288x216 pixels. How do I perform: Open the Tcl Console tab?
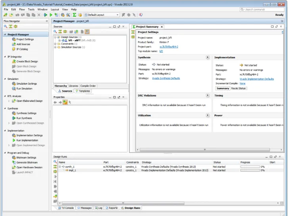click(66, 208)
